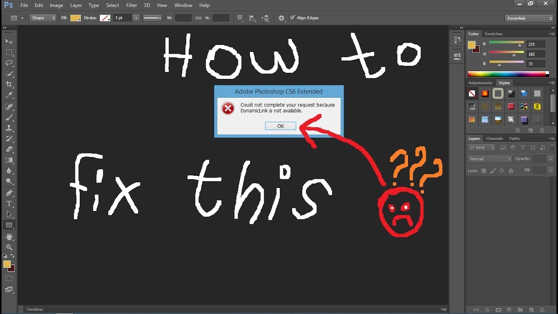Viewport: 558px width, 314px height.
Task: Open the Normal blend mode dropdown
Action: [x=490, y=159]
